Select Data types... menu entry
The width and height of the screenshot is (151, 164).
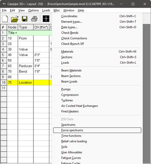pyautogui.click(x=97, y=27)
